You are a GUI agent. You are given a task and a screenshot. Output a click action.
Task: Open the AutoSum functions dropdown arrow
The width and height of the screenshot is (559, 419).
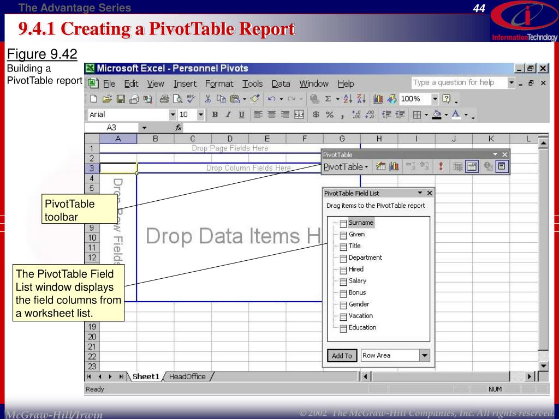pyautogui.click(x=337, y=99)
